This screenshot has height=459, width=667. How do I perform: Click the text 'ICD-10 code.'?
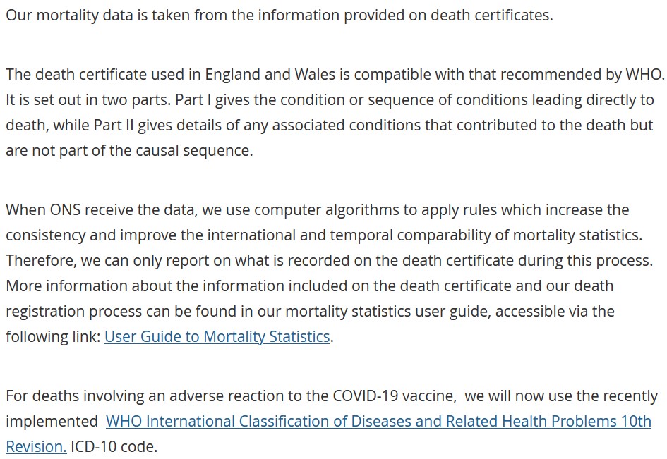pos(114,446)
